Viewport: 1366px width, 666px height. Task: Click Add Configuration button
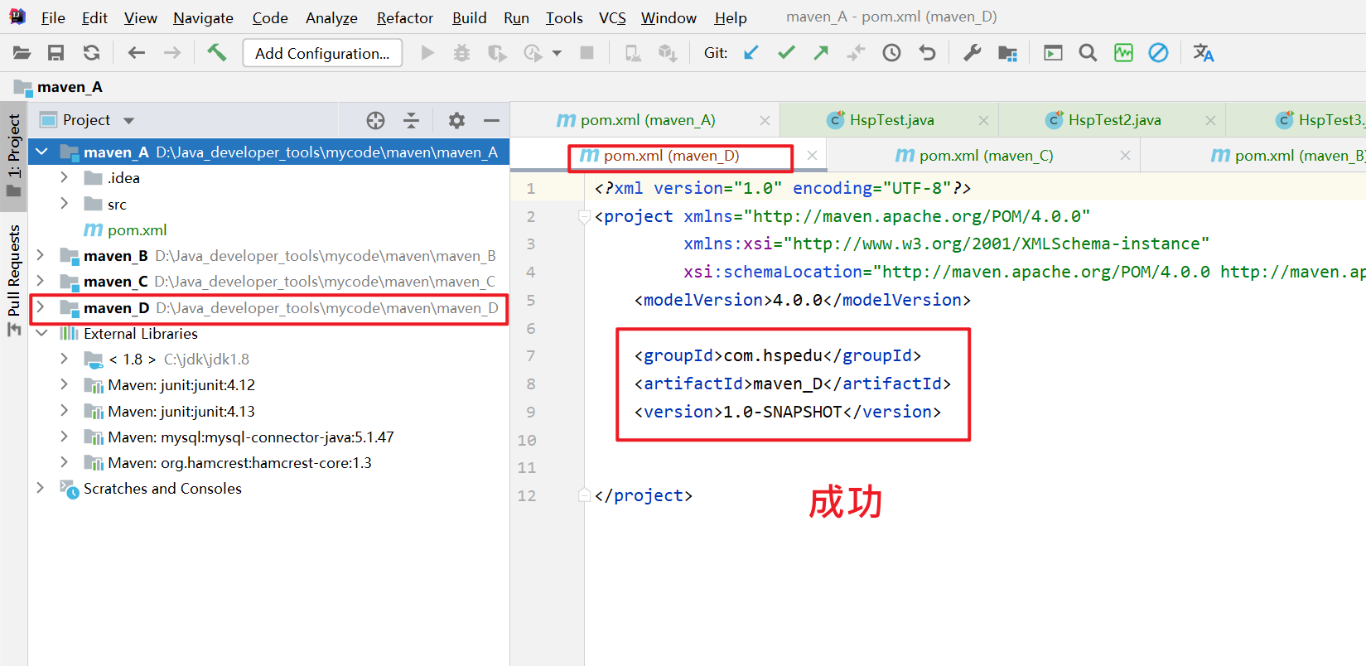click(322, 53)
